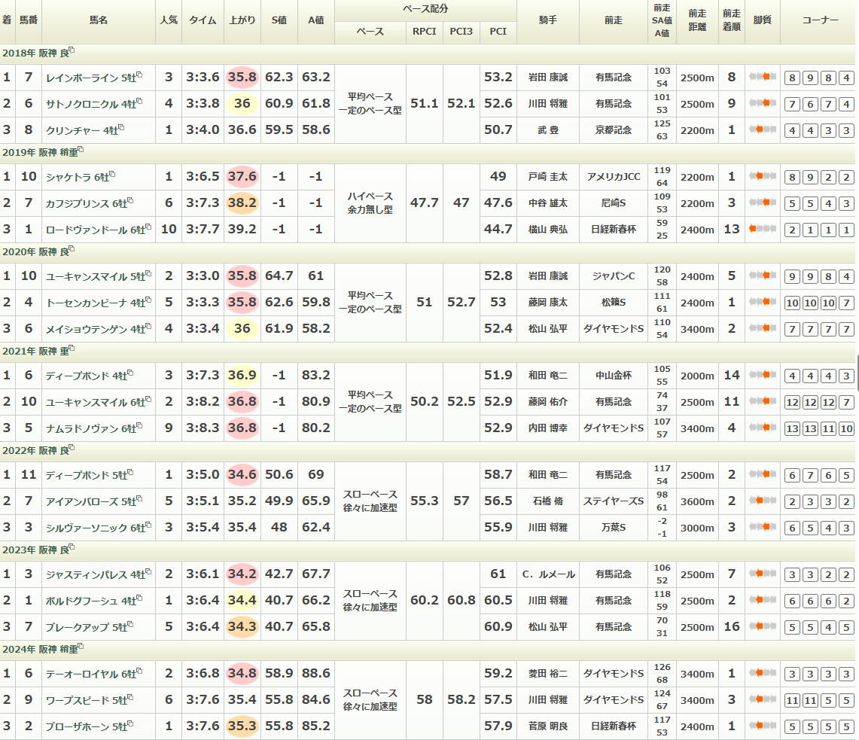Open the popup icon next to シャケトラ 6牡

coord(114,175)
